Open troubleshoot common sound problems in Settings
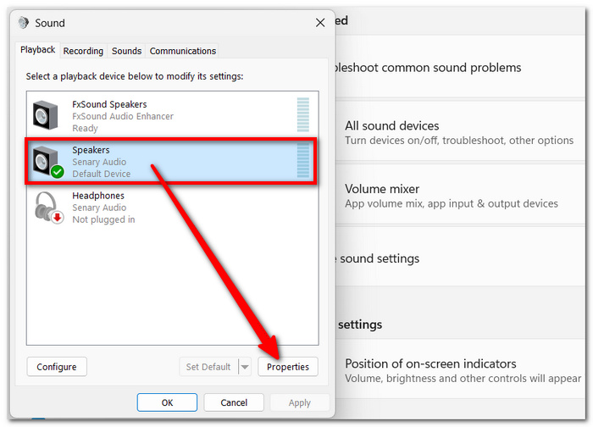Viewport: 593px width, 427px height. (x=459, y=67)
